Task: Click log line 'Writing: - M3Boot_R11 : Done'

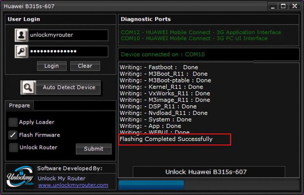Action: pyautogui.click(x=163, y=74)
